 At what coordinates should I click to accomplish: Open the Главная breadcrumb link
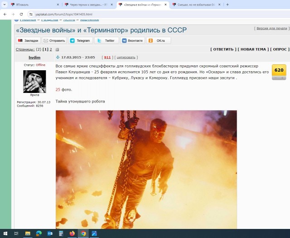28,20
